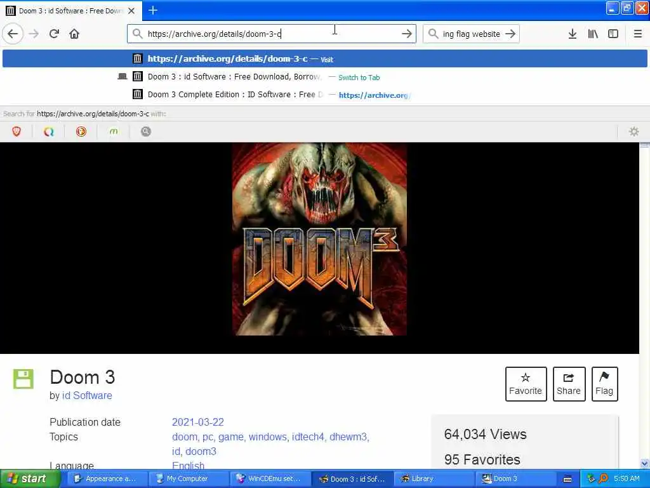Image resolution: width=650 pixels, height=488 pixels.
Task: Click the orange magnifier tray icon
Action: [x=603, y=479]
